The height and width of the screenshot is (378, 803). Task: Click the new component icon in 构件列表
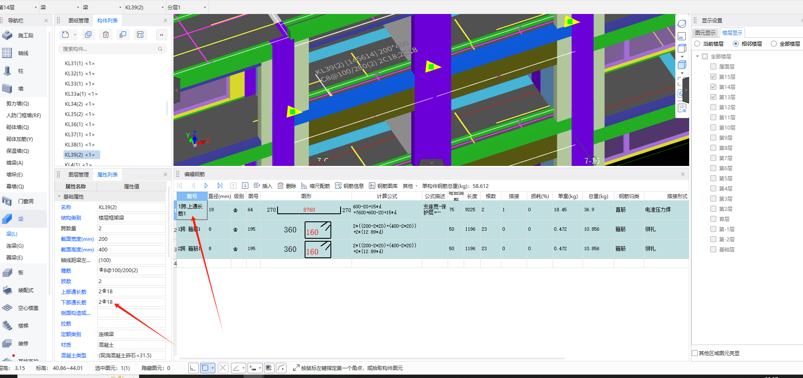click(x=65, y=35)
